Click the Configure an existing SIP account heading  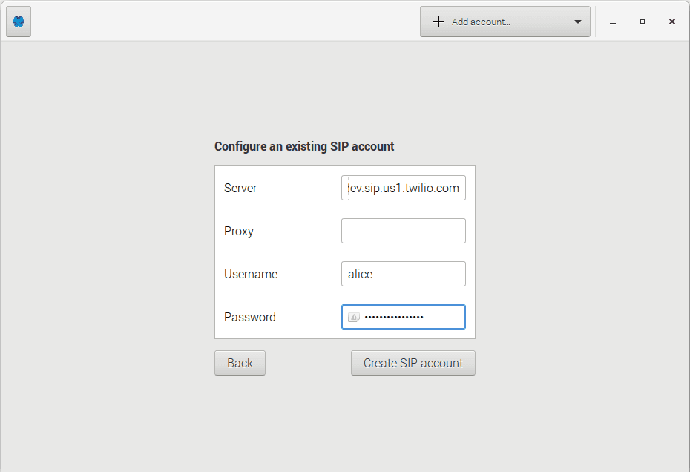coord(304,146)
